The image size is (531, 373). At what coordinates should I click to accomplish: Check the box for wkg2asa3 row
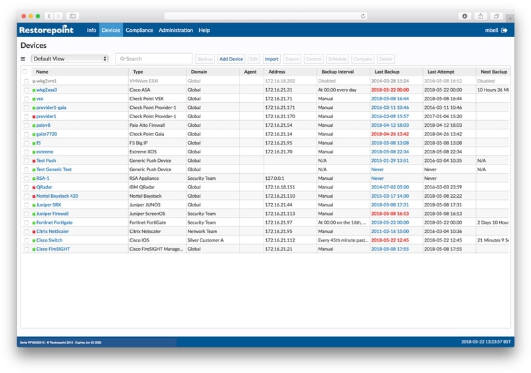(x=27, y=90)
